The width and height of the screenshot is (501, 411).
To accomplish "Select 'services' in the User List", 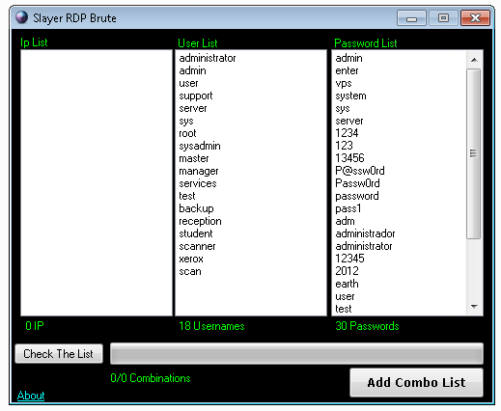I will coord(198,183).
